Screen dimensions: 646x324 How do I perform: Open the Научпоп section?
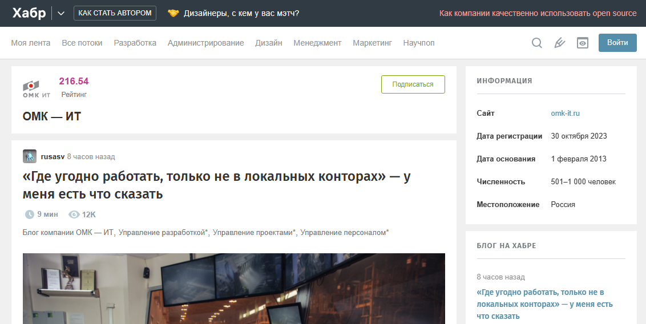point(418,43)
